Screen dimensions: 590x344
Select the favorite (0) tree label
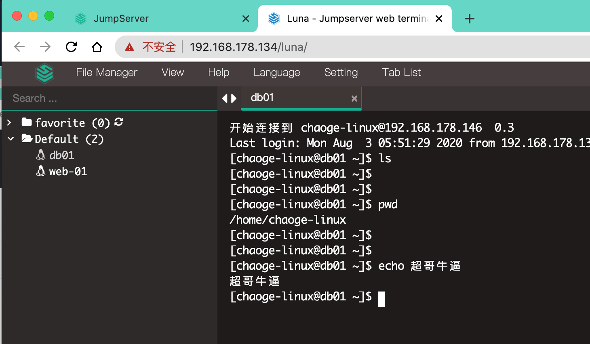pyautogui.click(x=72, y=123)
